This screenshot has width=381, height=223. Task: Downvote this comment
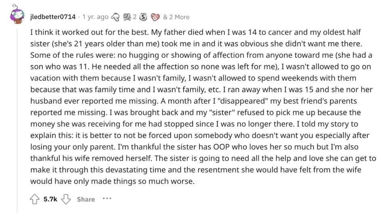point(67,199)
